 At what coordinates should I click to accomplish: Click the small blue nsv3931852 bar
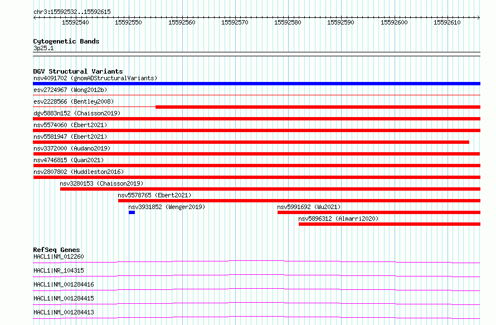[x=132, y=212]
